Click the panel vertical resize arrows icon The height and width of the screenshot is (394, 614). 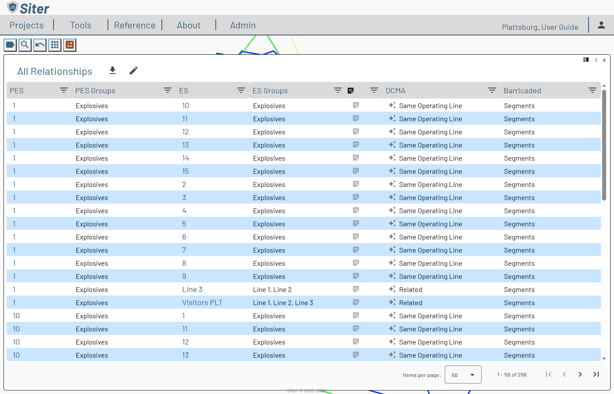click(x=596, y=60)
